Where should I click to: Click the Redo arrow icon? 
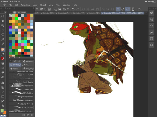click(x=78, y=9)
